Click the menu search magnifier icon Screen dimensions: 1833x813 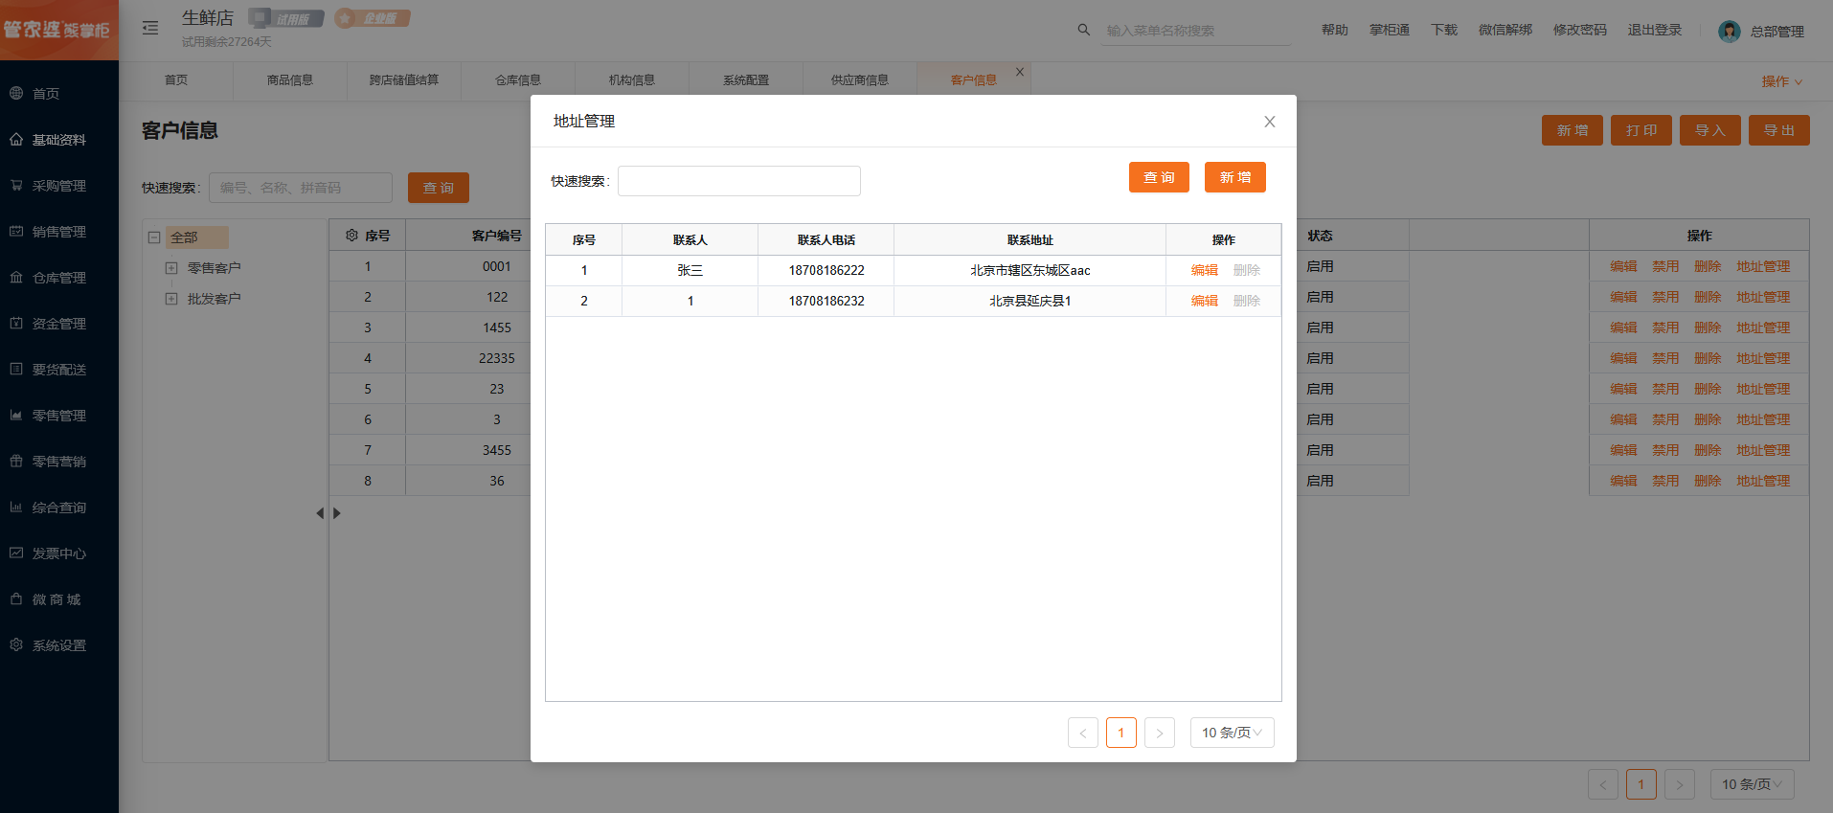point(1083,30)
